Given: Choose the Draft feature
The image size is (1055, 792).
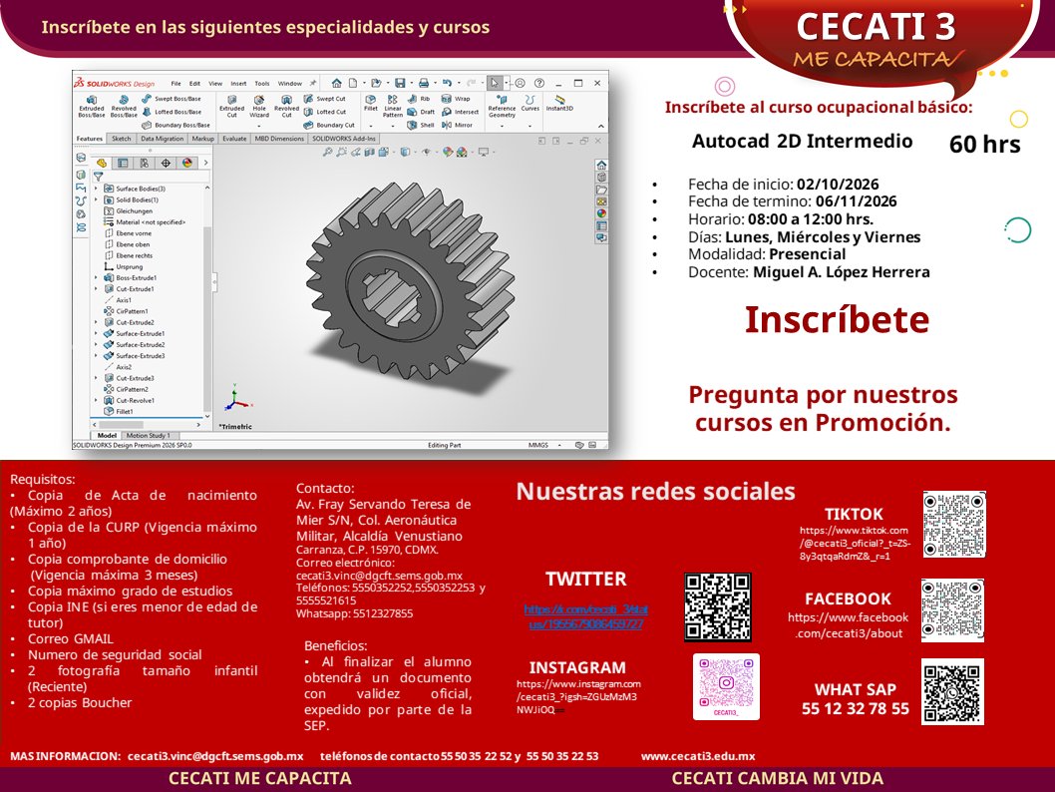Looking at the screenshot, I should pyautogui.click(x=422, y=112).
